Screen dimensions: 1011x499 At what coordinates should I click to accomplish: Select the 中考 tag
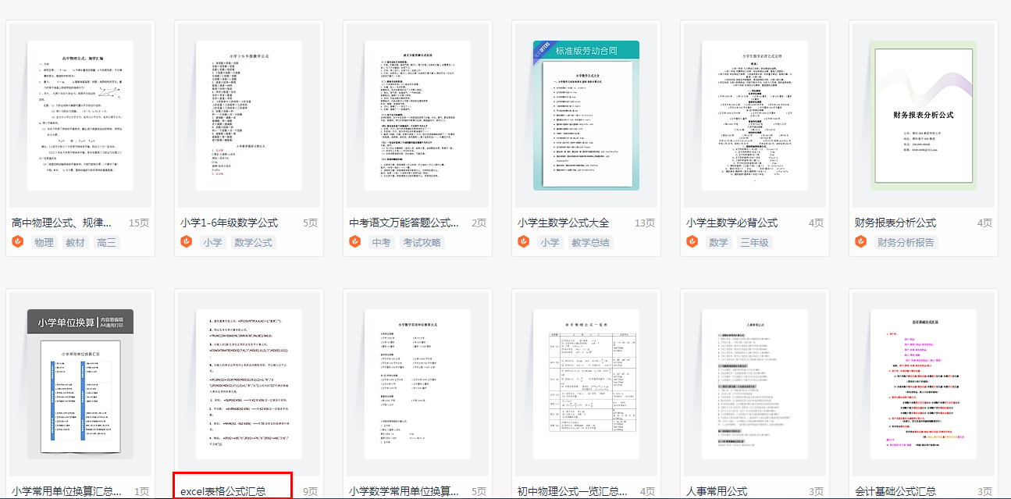[382, 242]
